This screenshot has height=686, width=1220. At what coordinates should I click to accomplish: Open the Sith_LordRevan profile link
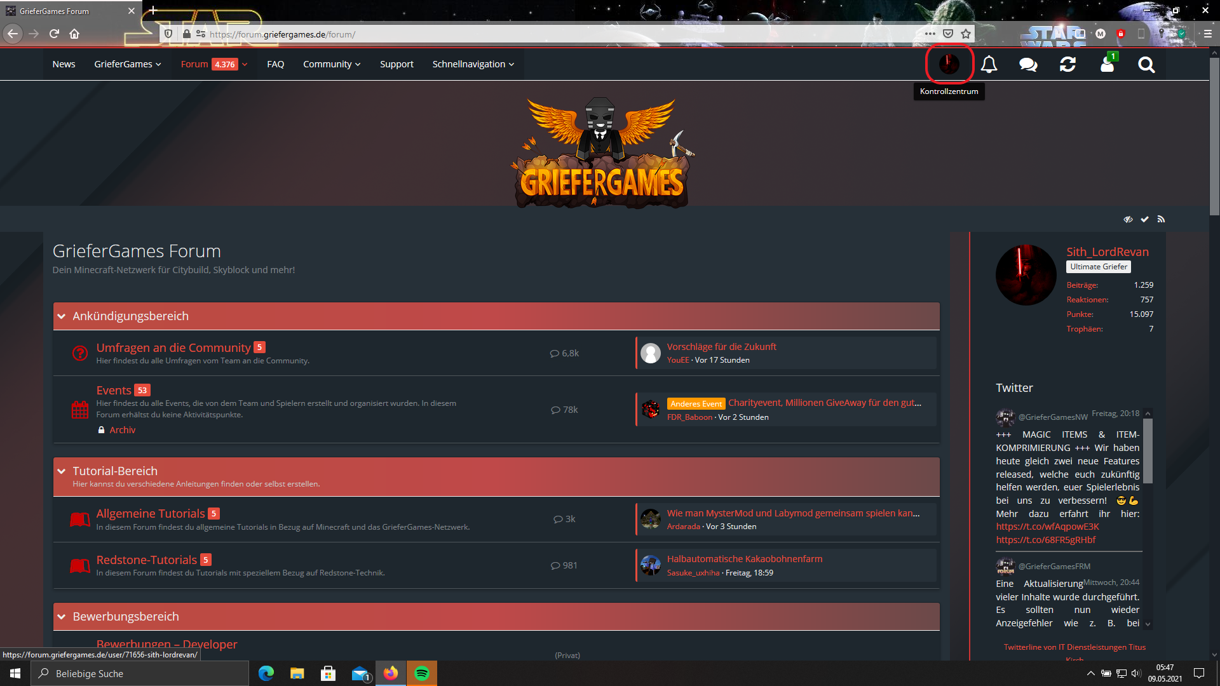tap(1108, 252)
